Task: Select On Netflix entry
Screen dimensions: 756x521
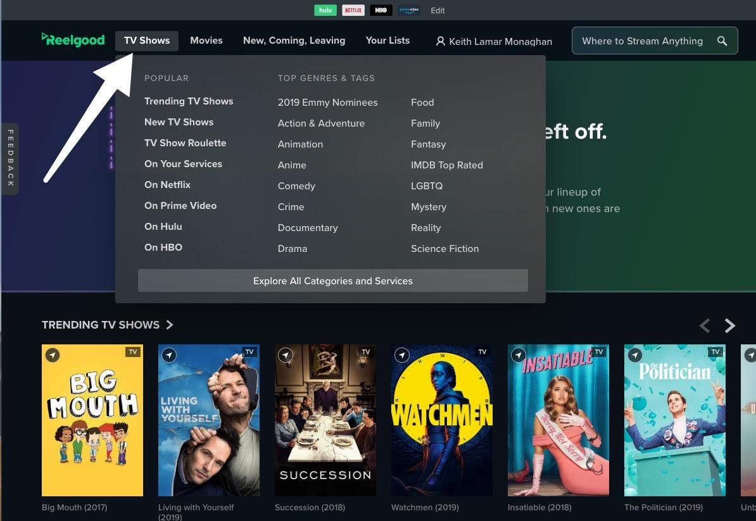Action: point(167,185)
